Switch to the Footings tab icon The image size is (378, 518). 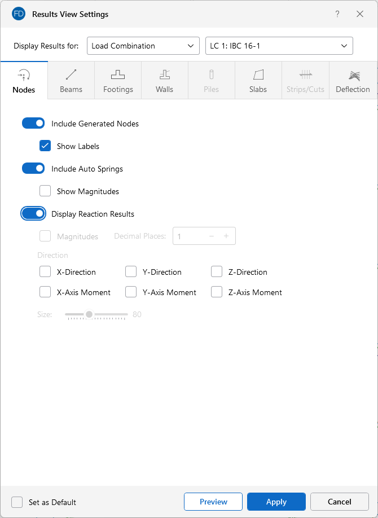[x=118, y=74]
